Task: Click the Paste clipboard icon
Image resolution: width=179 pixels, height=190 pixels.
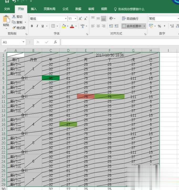Action: point(6,19)
